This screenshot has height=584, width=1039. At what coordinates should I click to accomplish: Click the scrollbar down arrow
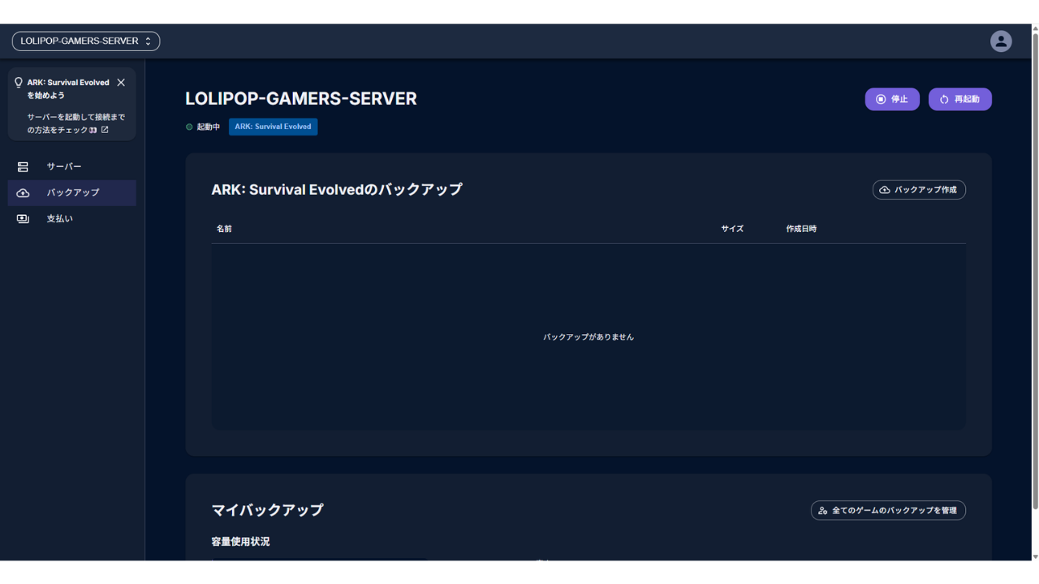coord(1035,556)
